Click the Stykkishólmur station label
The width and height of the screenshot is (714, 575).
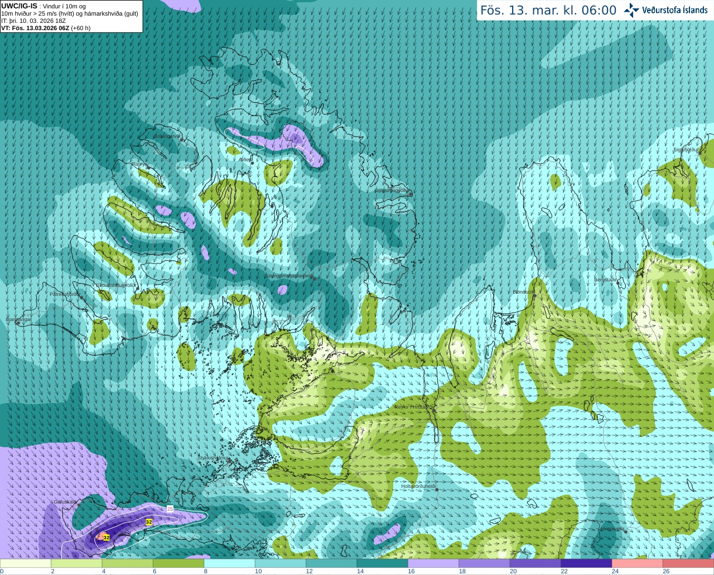click(213, 458)
